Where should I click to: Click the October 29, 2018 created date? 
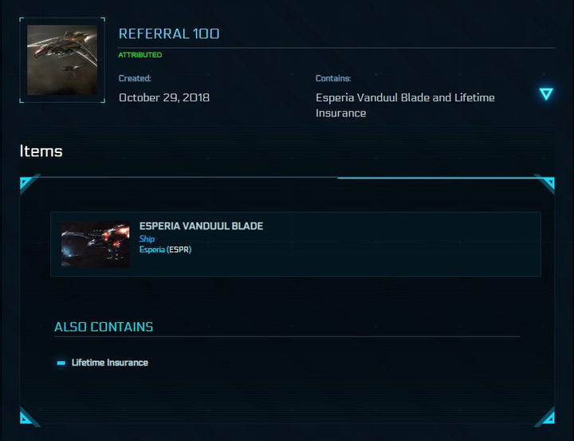tap(164, 97)
